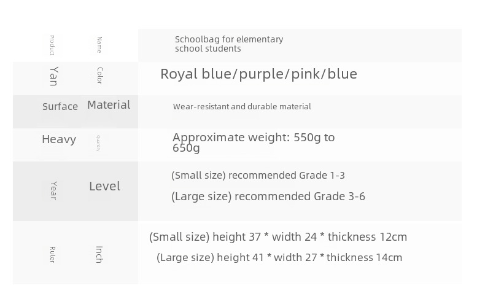Click the 'Material' label
The width and height of the screenshot is (485, 296).
pos(109,105)
